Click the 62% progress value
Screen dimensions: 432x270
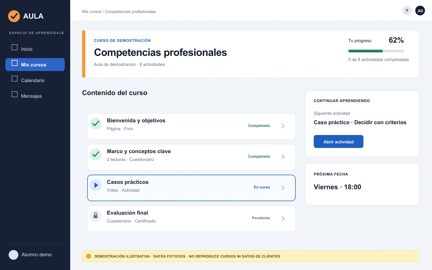pyautogui.click(x=396, y=40)
